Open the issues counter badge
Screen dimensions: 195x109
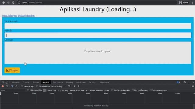click(x=178, y=82)
